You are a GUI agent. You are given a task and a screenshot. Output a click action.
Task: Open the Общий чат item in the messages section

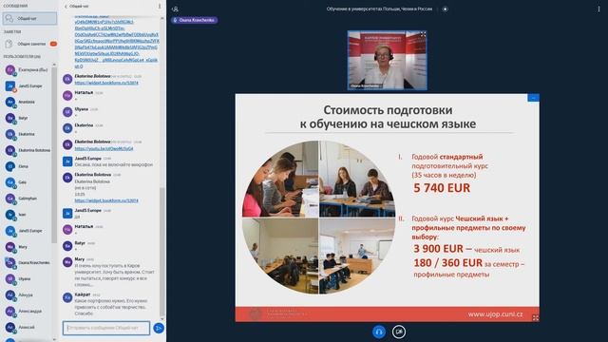tap(29, 19)
